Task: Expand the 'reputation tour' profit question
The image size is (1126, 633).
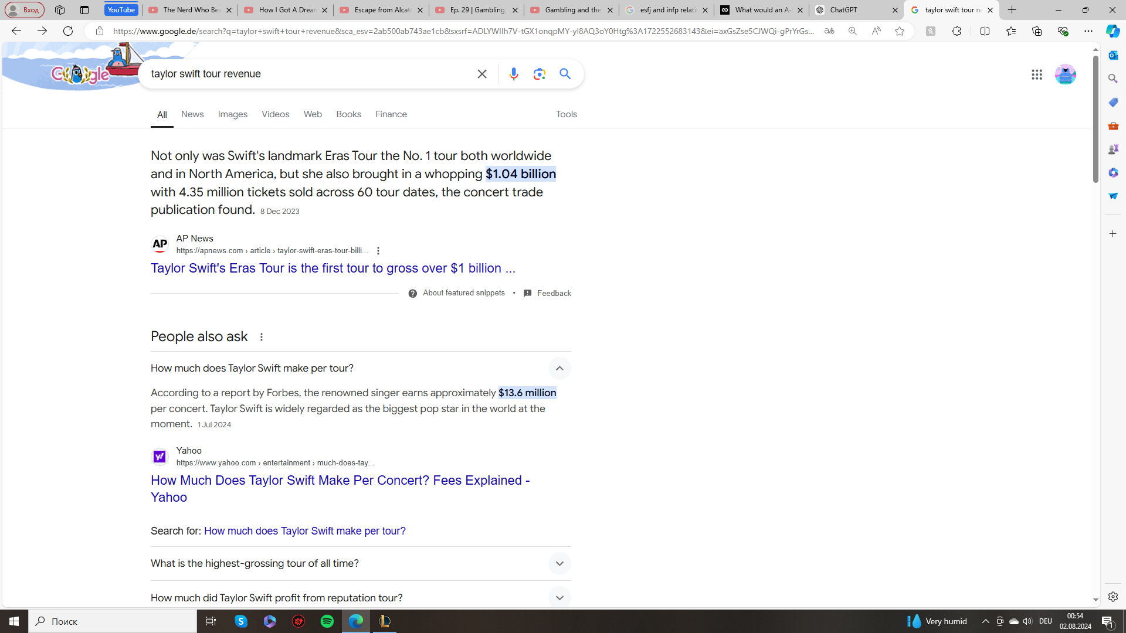Action: pos(559,598)
